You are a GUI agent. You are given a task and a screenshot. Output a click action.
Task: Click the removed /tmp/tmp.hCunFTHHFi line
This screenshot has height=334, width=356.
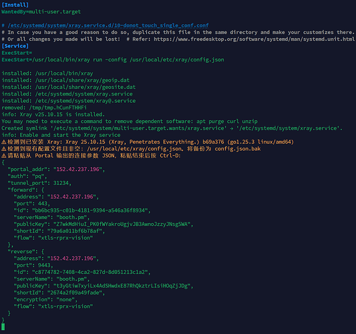coord(44,108)
